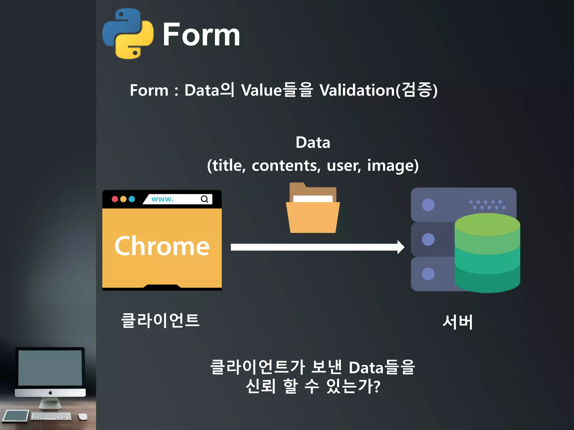Click the orange folder icon
This screenshot has width=574, height=430.
coord(313,208)
